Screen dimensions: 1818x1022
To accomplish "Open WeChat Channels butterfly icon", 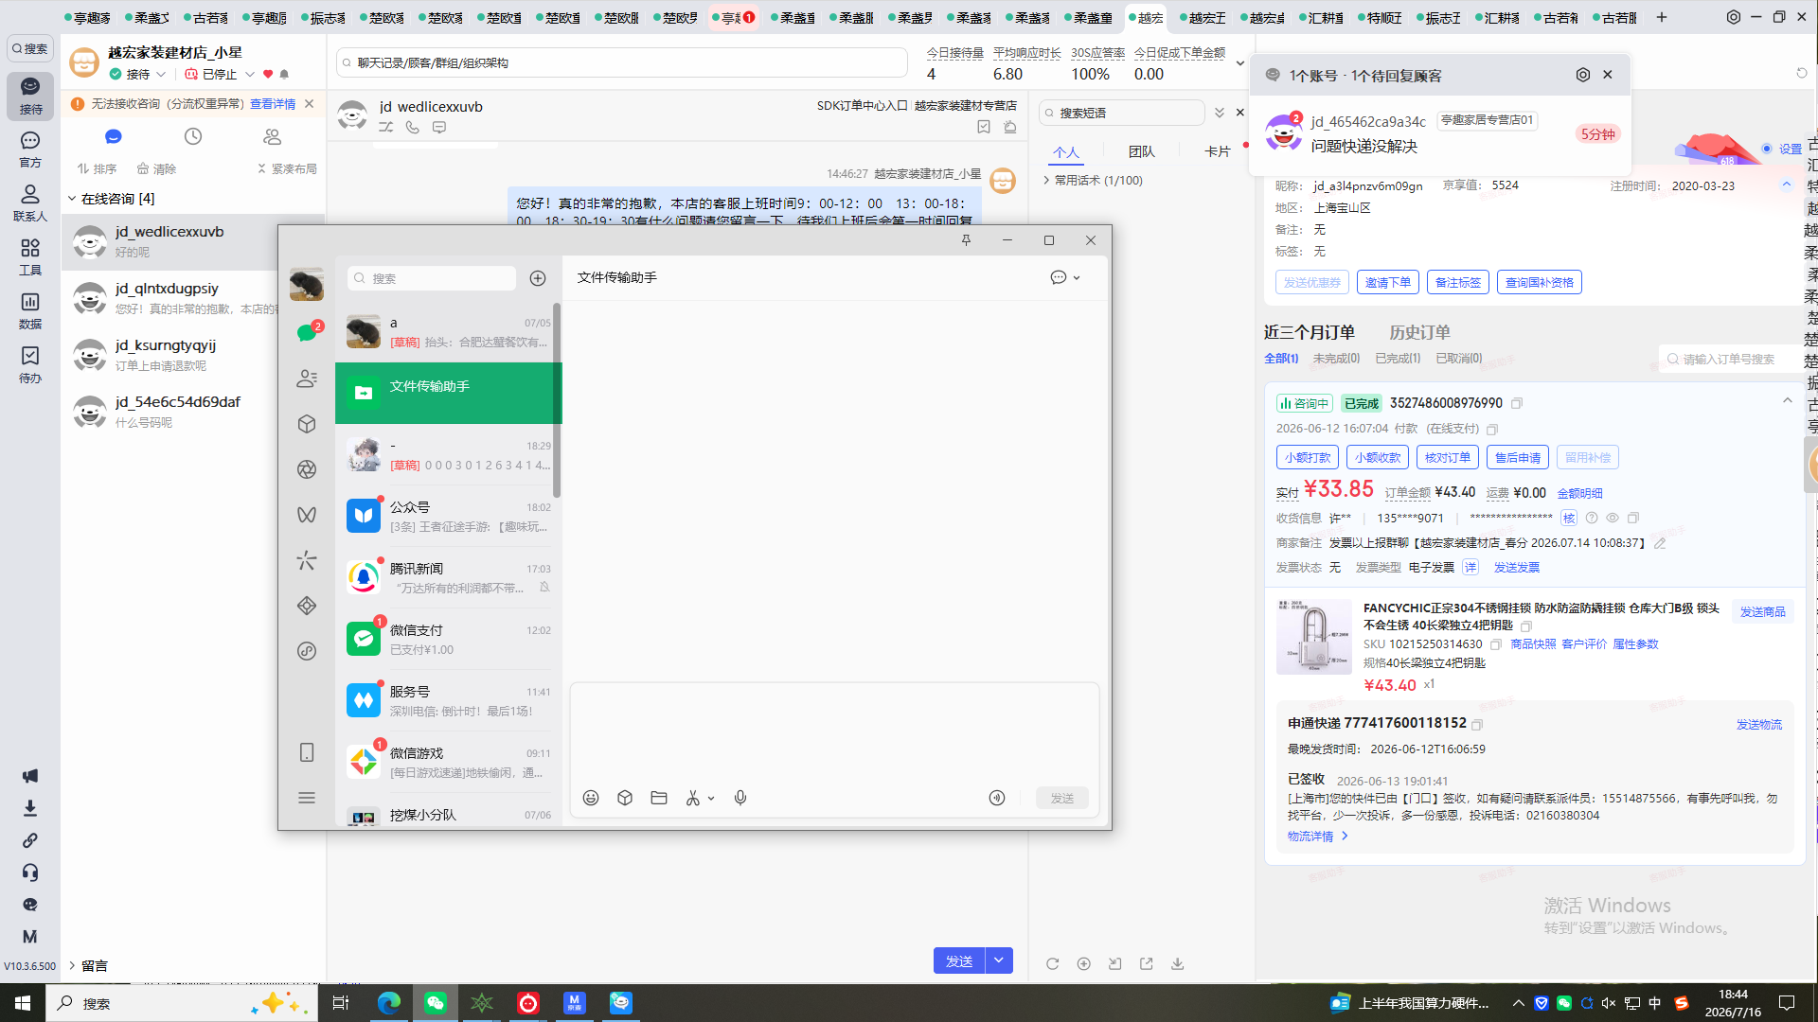I will tap(307, 515).
